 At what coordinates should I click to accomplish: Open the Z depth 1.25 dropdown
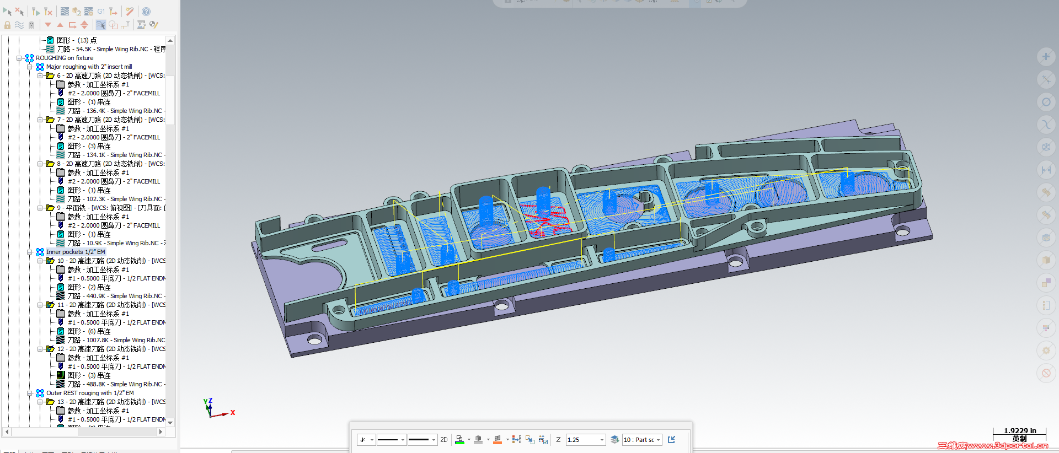pyautogui.click(x=602, y=440)
